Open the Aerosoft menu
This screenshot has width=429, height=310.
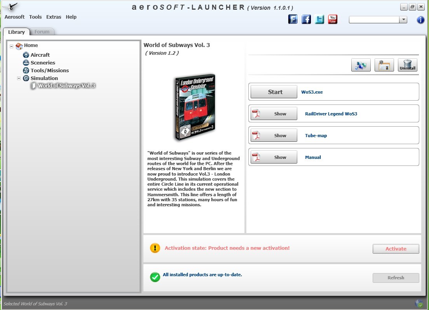click(x=14, y=17)
